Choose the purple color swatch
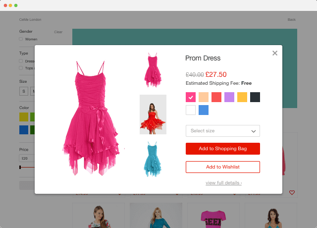Screen dimensions: 317x228 pyautogui.click(x=229, y=97)
